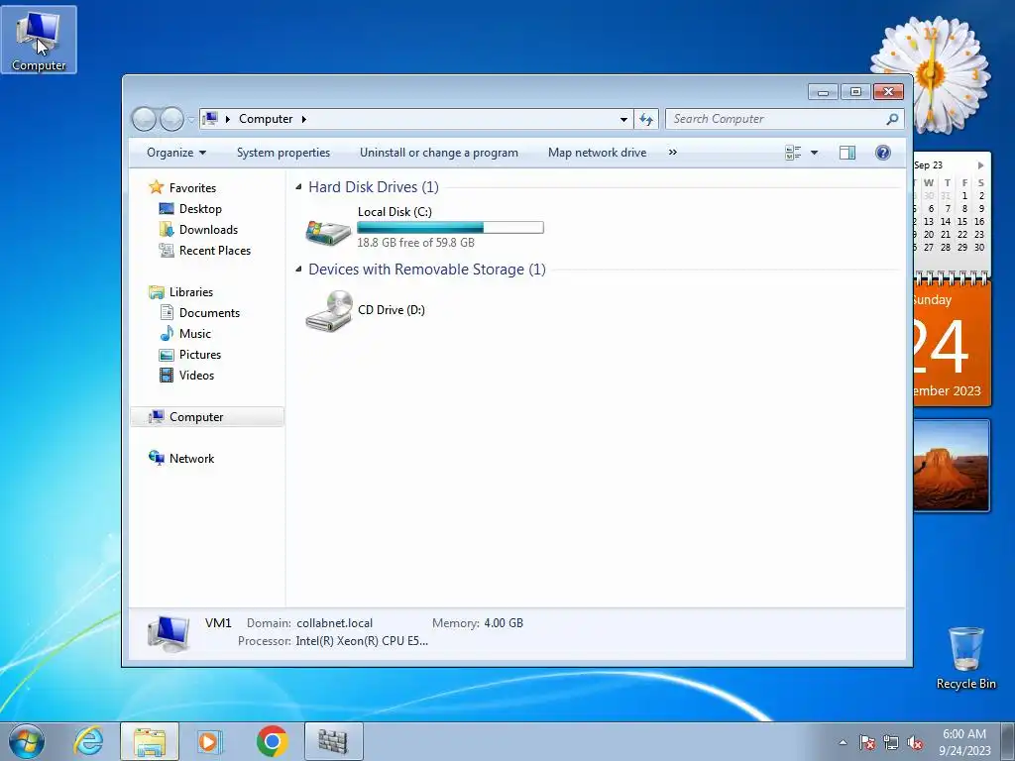Open the Music library
Image resolution: width=1015 pixels, height=761 pixels.
(x=195, y=334)
